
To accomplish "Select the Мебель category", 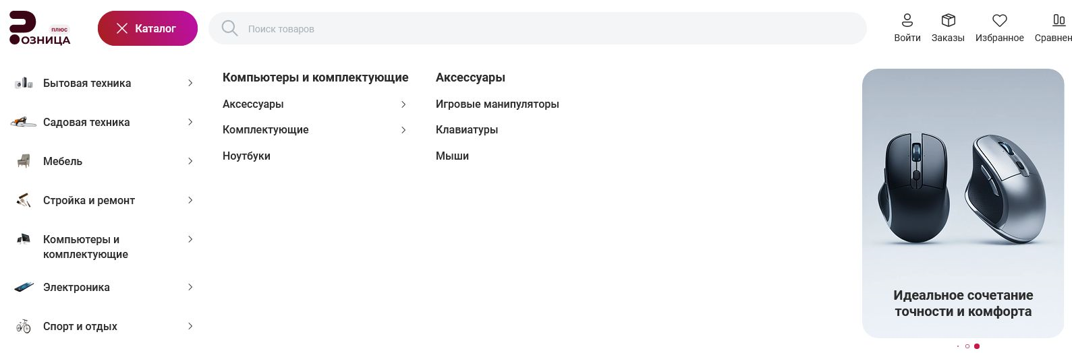I will point(63,161).
